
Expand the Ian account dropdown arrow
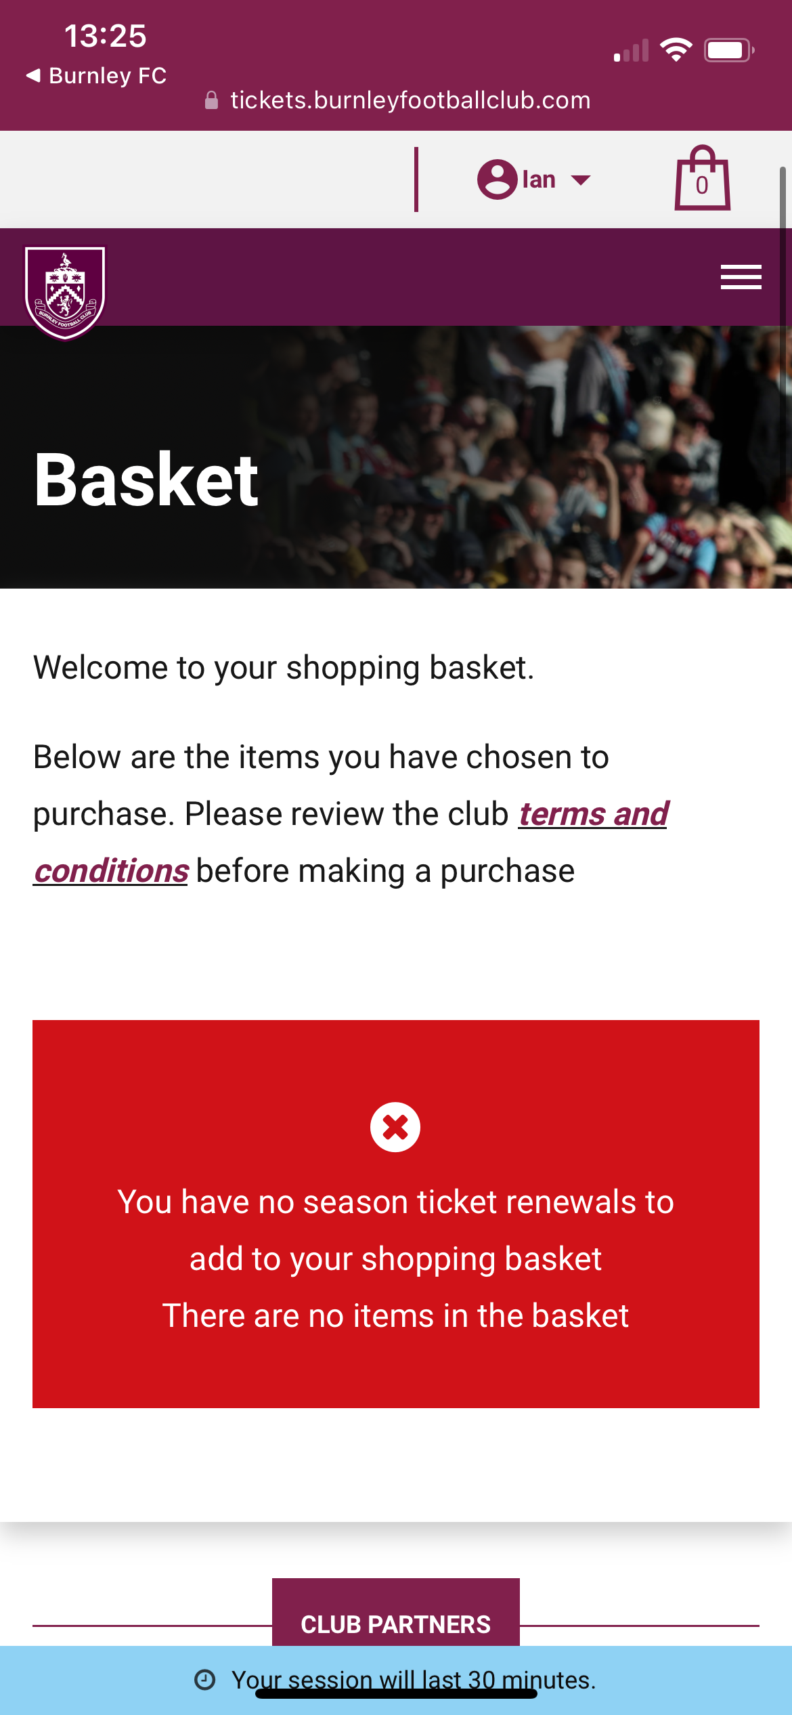pyautogui.click(x=581, y=180)
